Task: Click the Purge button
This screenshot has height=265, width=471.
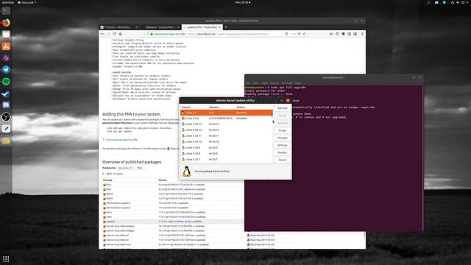Action: click(283, 130)
